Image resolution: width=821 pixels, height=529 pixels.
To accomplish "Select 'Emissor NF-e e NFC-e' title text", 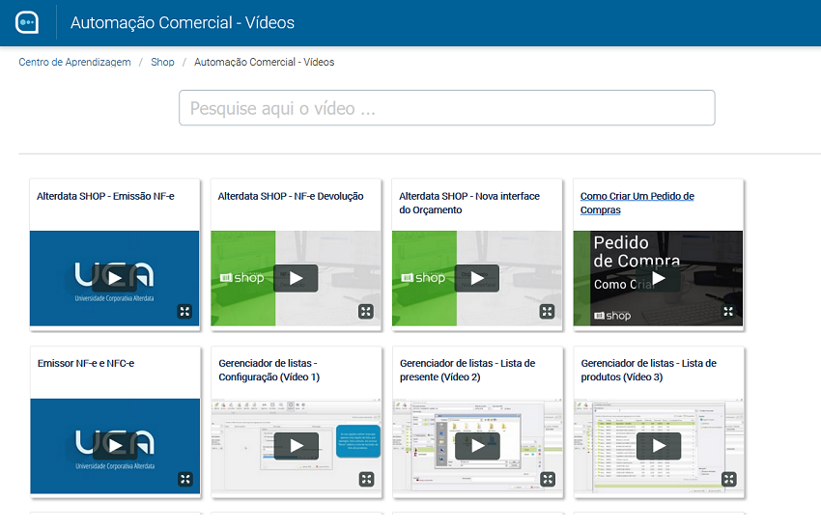I will 86,363.
